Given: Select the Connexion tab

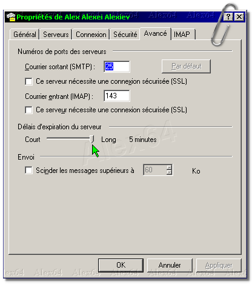Looking at the screenshot, I should pyautogui.click(x=91, y=35).
